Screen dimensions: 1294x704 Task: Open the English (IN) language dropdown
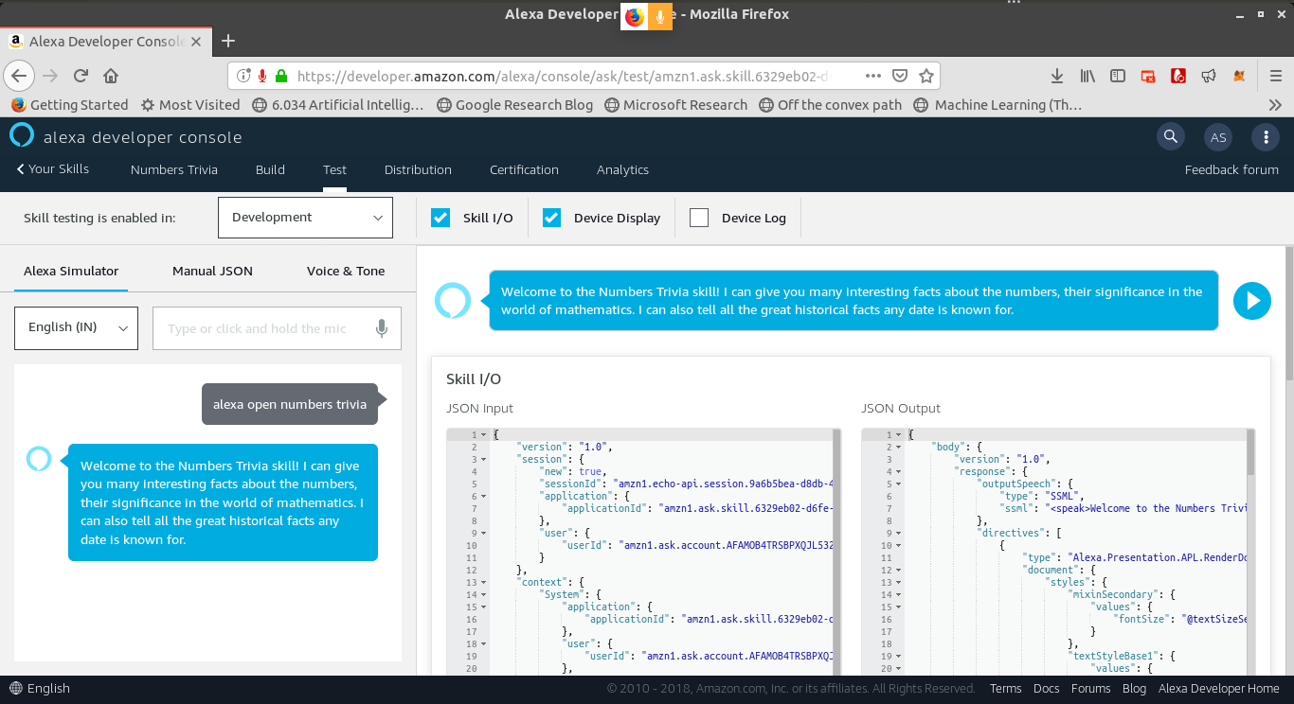[x=76, y=327]
